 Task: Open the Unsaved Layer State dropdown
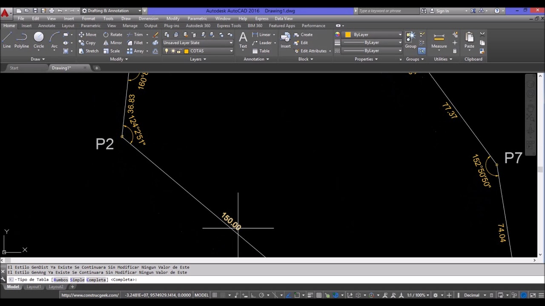coord(198,42)
